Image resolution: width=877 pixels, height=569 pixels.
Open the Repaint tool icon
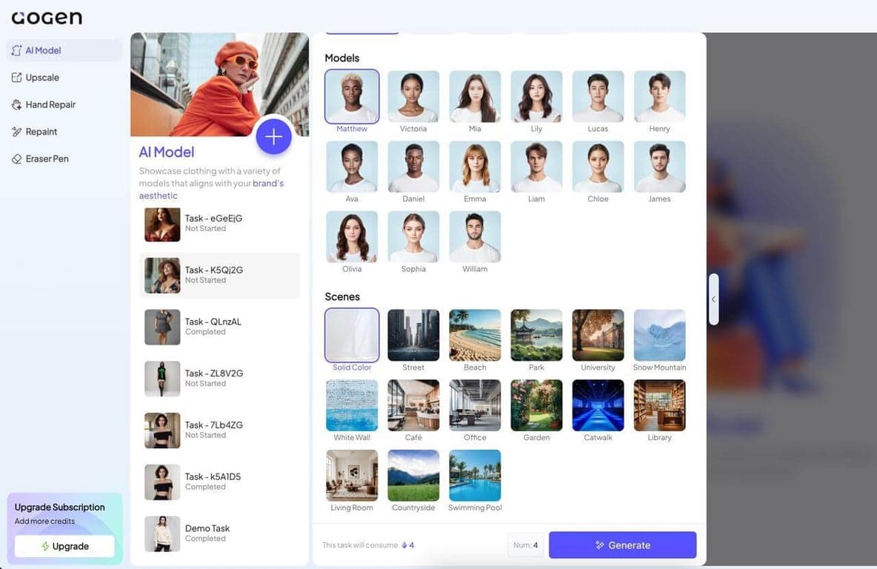pos(16,132)
